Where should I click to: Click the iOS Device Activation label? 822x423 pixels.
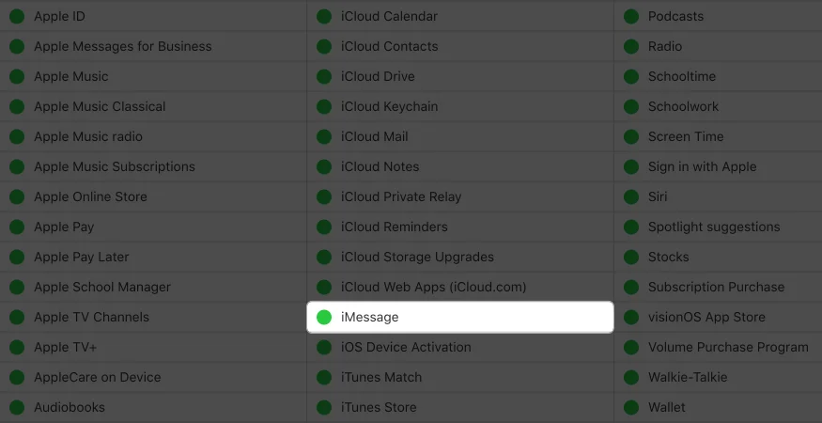(406, 347)
